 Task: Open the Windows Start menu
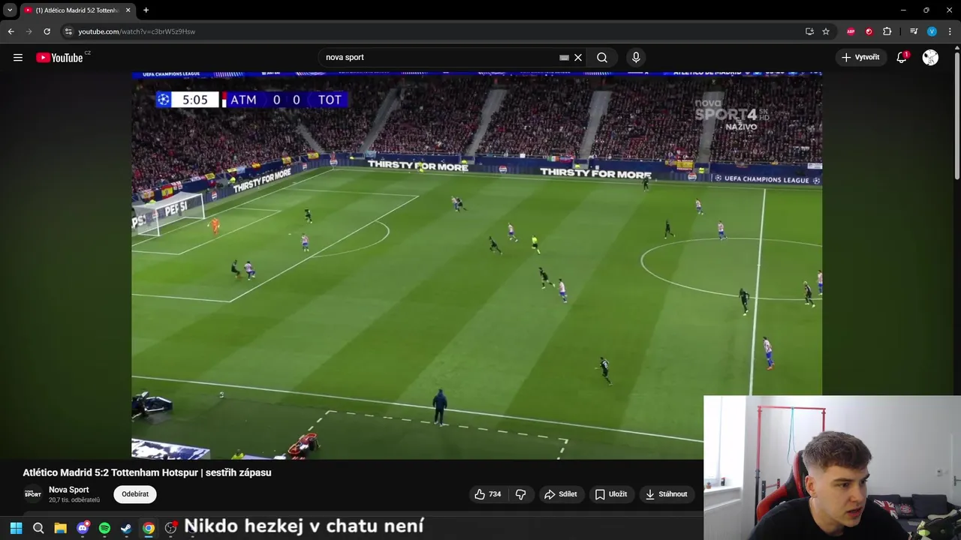point(16,528)
